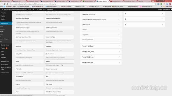The height and width of the screenshot is (96, 172).
Task: Click the site home icon in admin bar
Action: [x=2, y=9]
